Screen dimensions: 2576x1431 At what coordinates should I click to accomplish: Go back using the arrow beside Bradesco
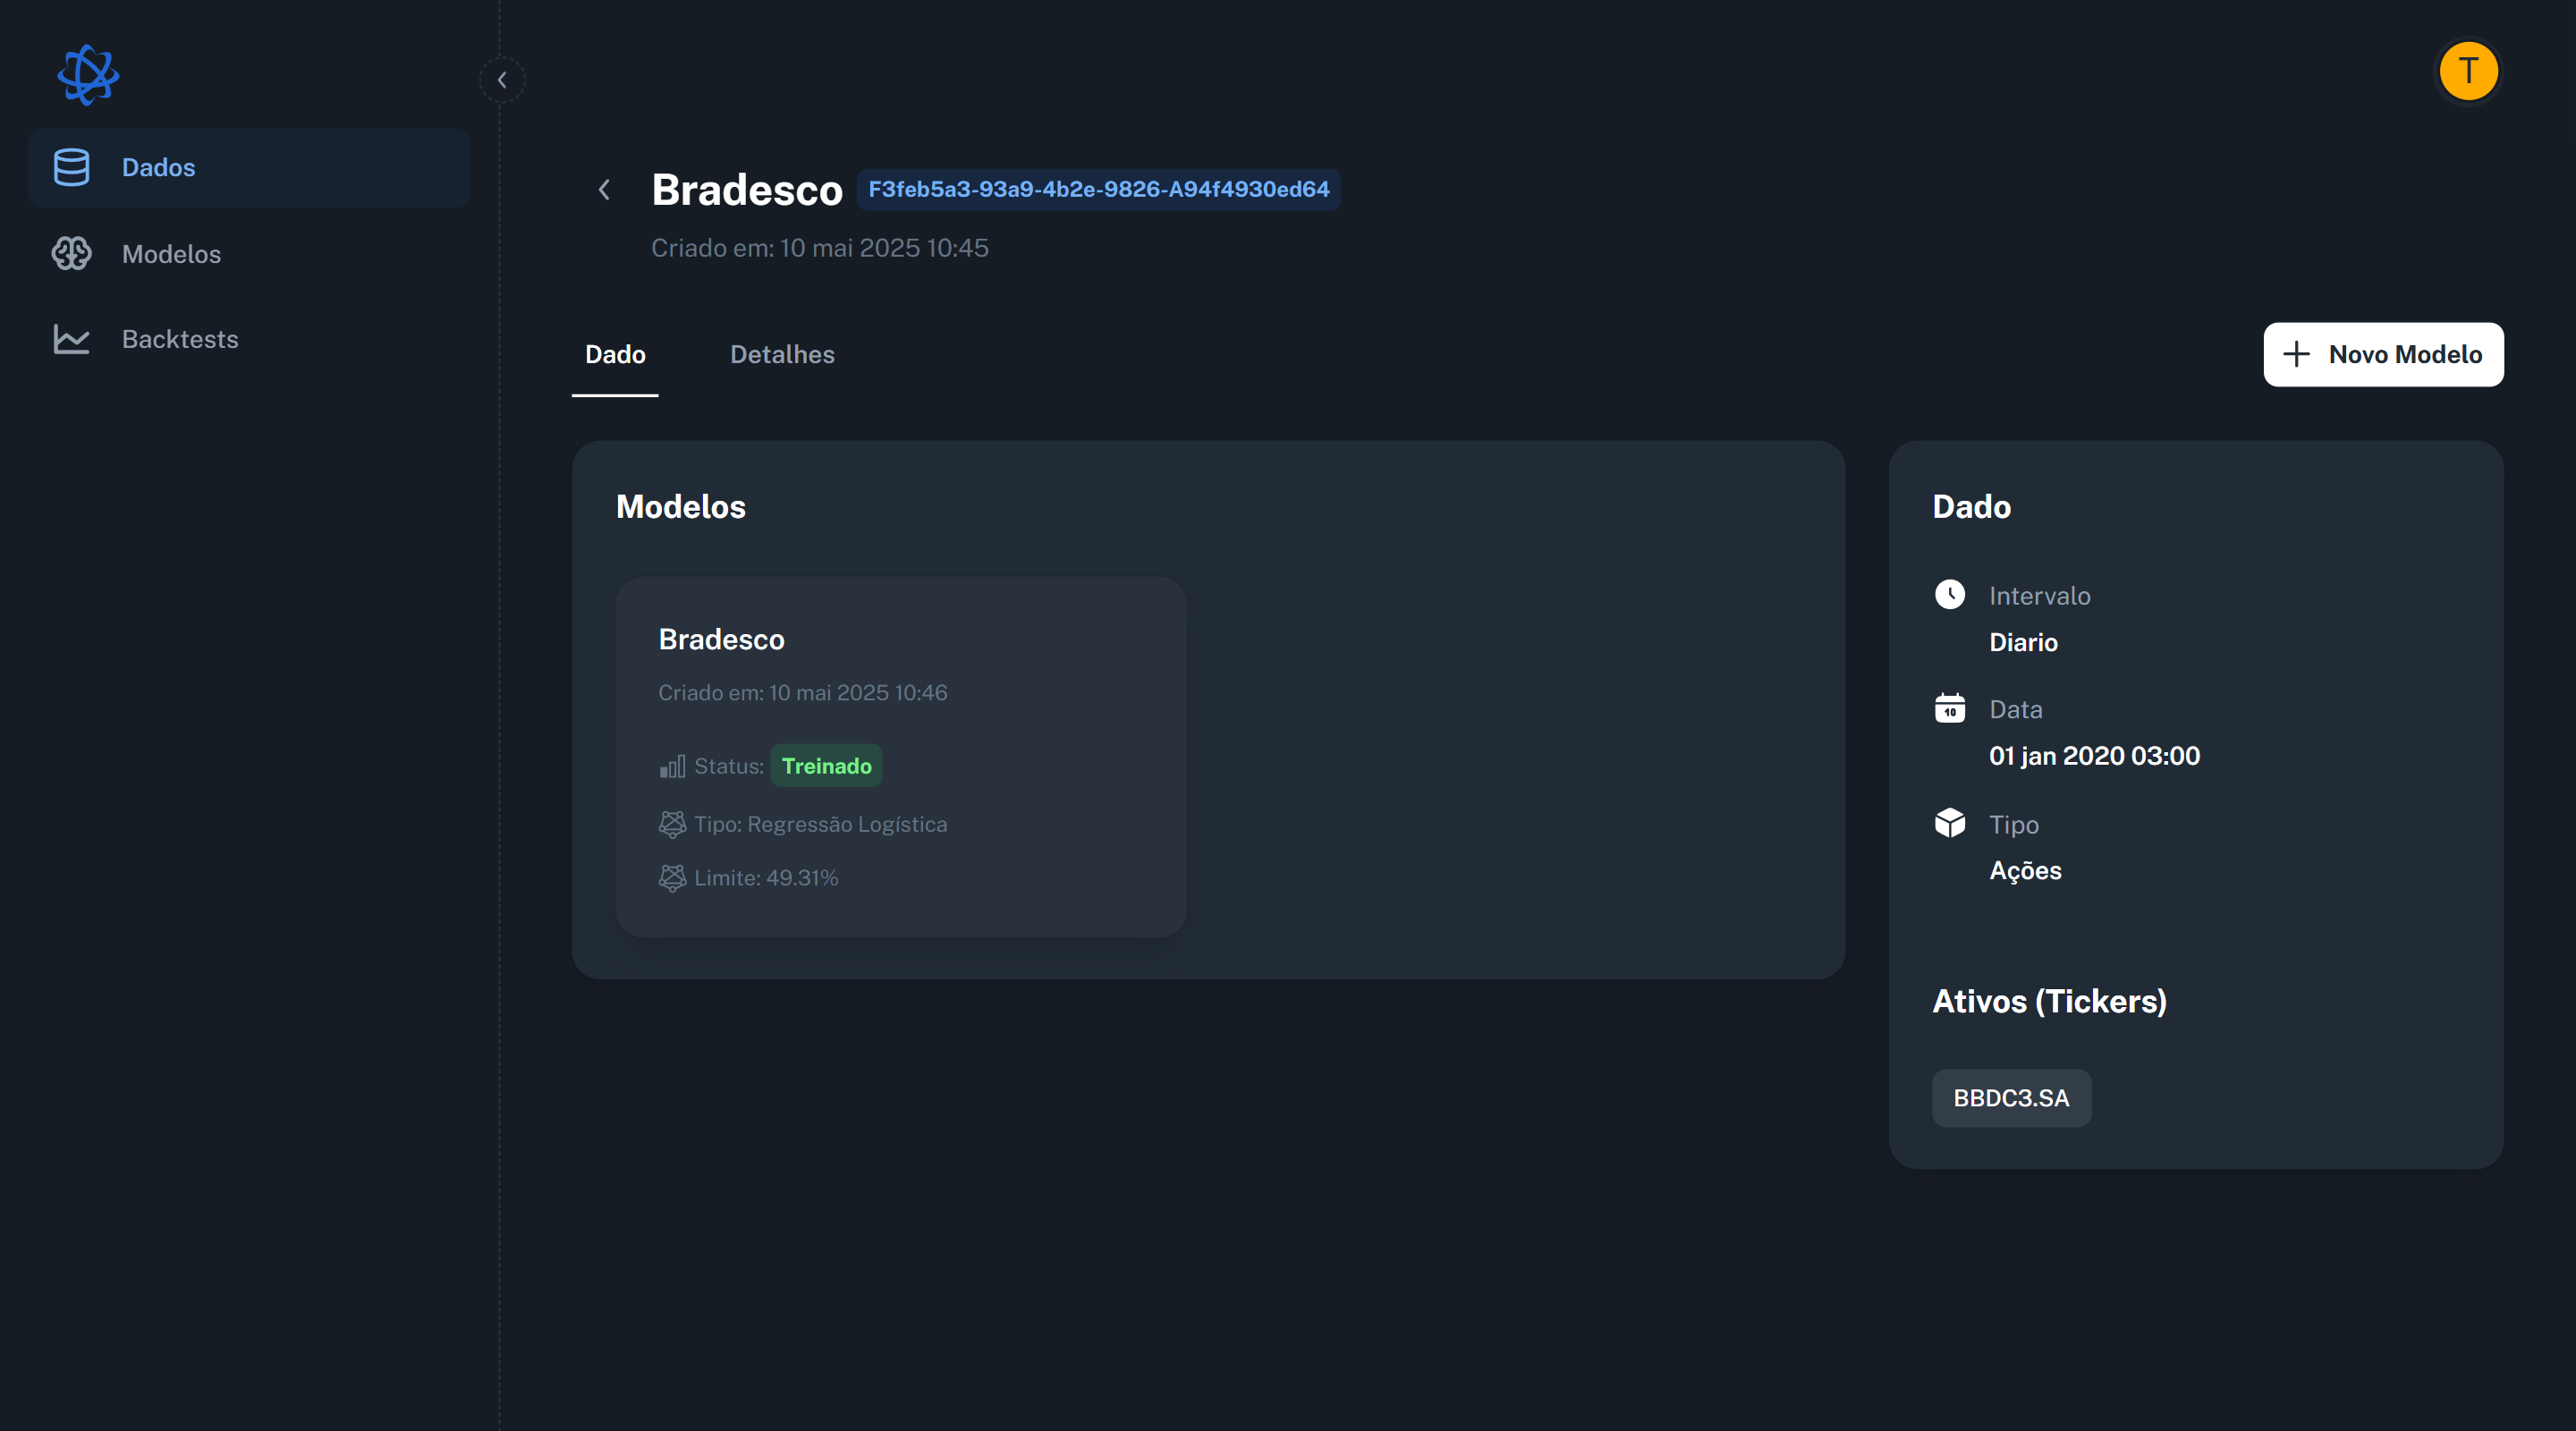click(604, 190)
